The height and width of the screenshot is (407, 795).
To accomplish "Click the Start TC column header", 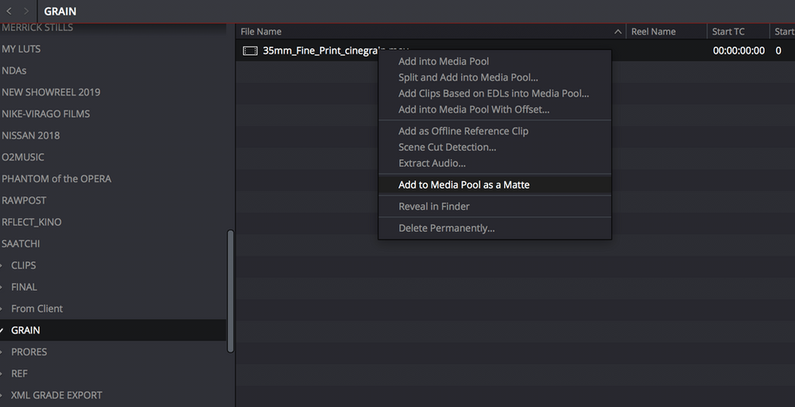I will tap(728, 32).
